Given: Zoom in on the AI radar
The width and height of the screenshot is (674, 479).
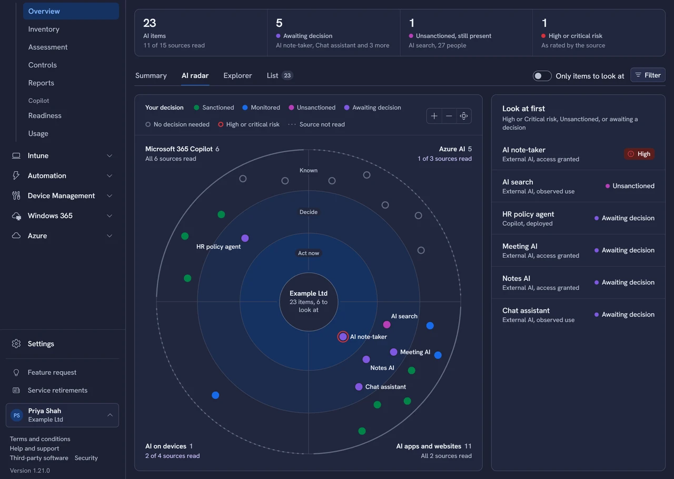Looking at the screenshot, I should [x=434, y=116].
